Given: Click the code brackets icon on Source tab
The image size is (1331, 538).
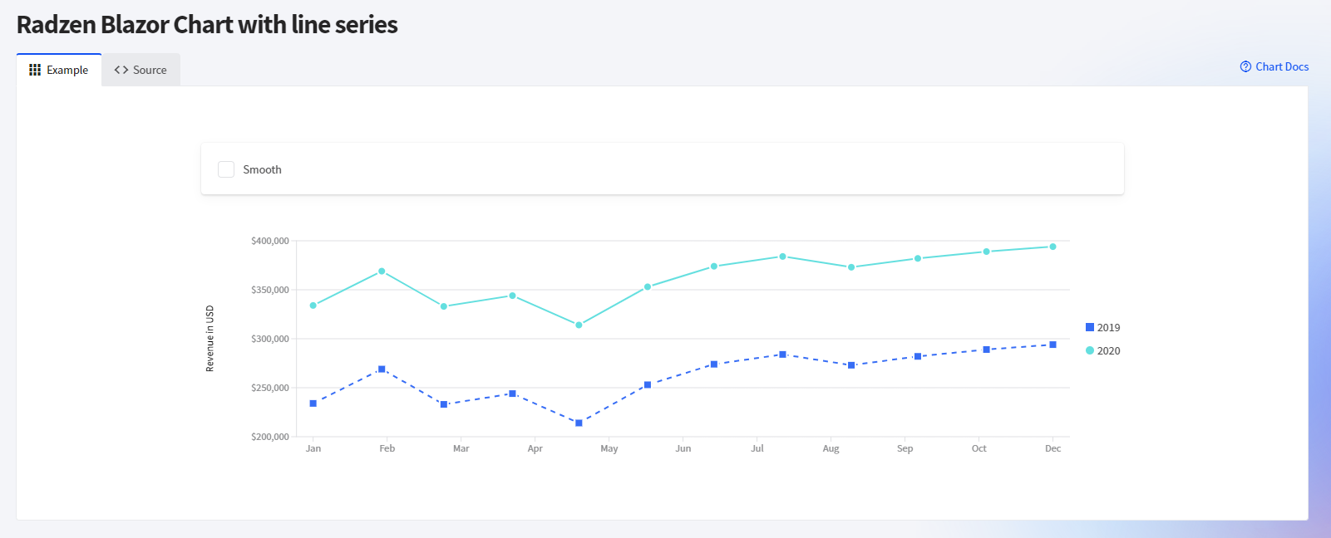Looking at the screenshot, I should click(121, 71).
